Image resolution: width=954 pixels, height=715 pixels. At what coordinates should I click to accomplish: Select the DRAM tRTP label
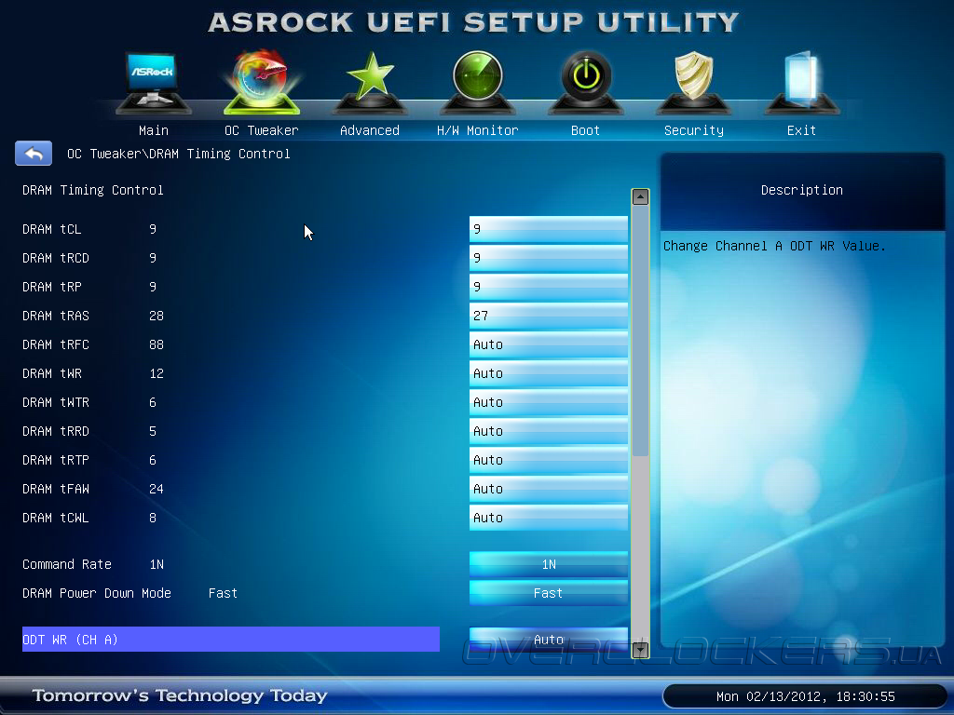tap(55, 460)
